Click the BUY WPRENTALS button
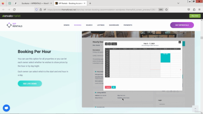The height and width of the screenshot is (114, 203). 182,25
